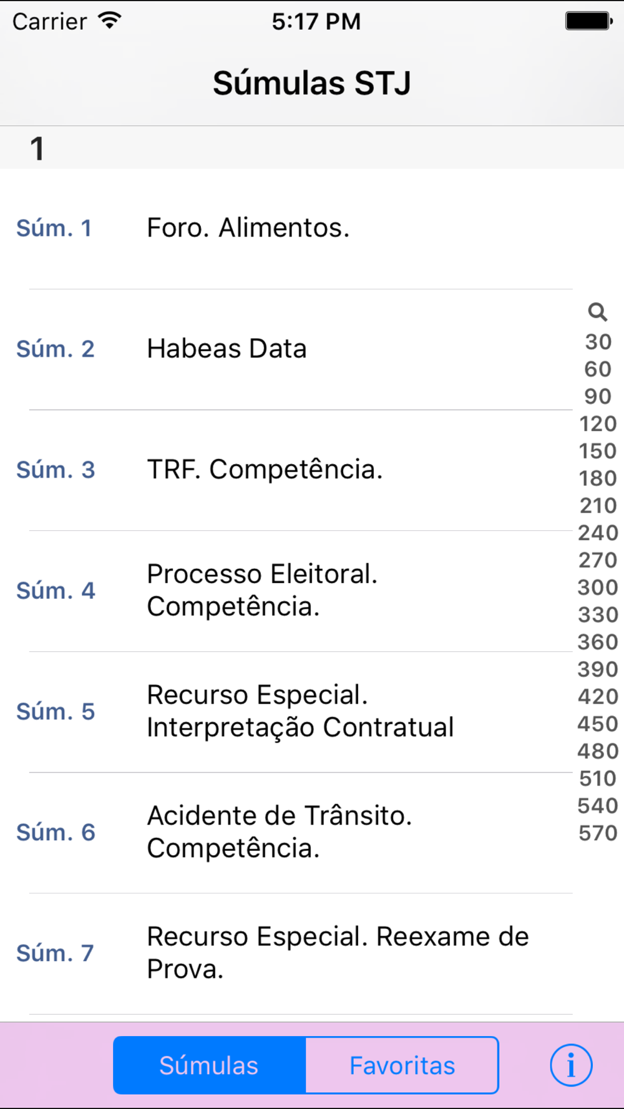Jump to index number 570
This screenshot has width=624, height=1109.
(x=598, y=833)
